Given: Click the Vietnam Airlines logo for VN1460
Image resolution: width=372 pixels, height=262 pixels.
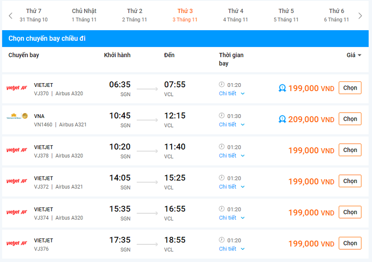Looking at the screenshot, I should pyautogui.click(x=17, y=117).
